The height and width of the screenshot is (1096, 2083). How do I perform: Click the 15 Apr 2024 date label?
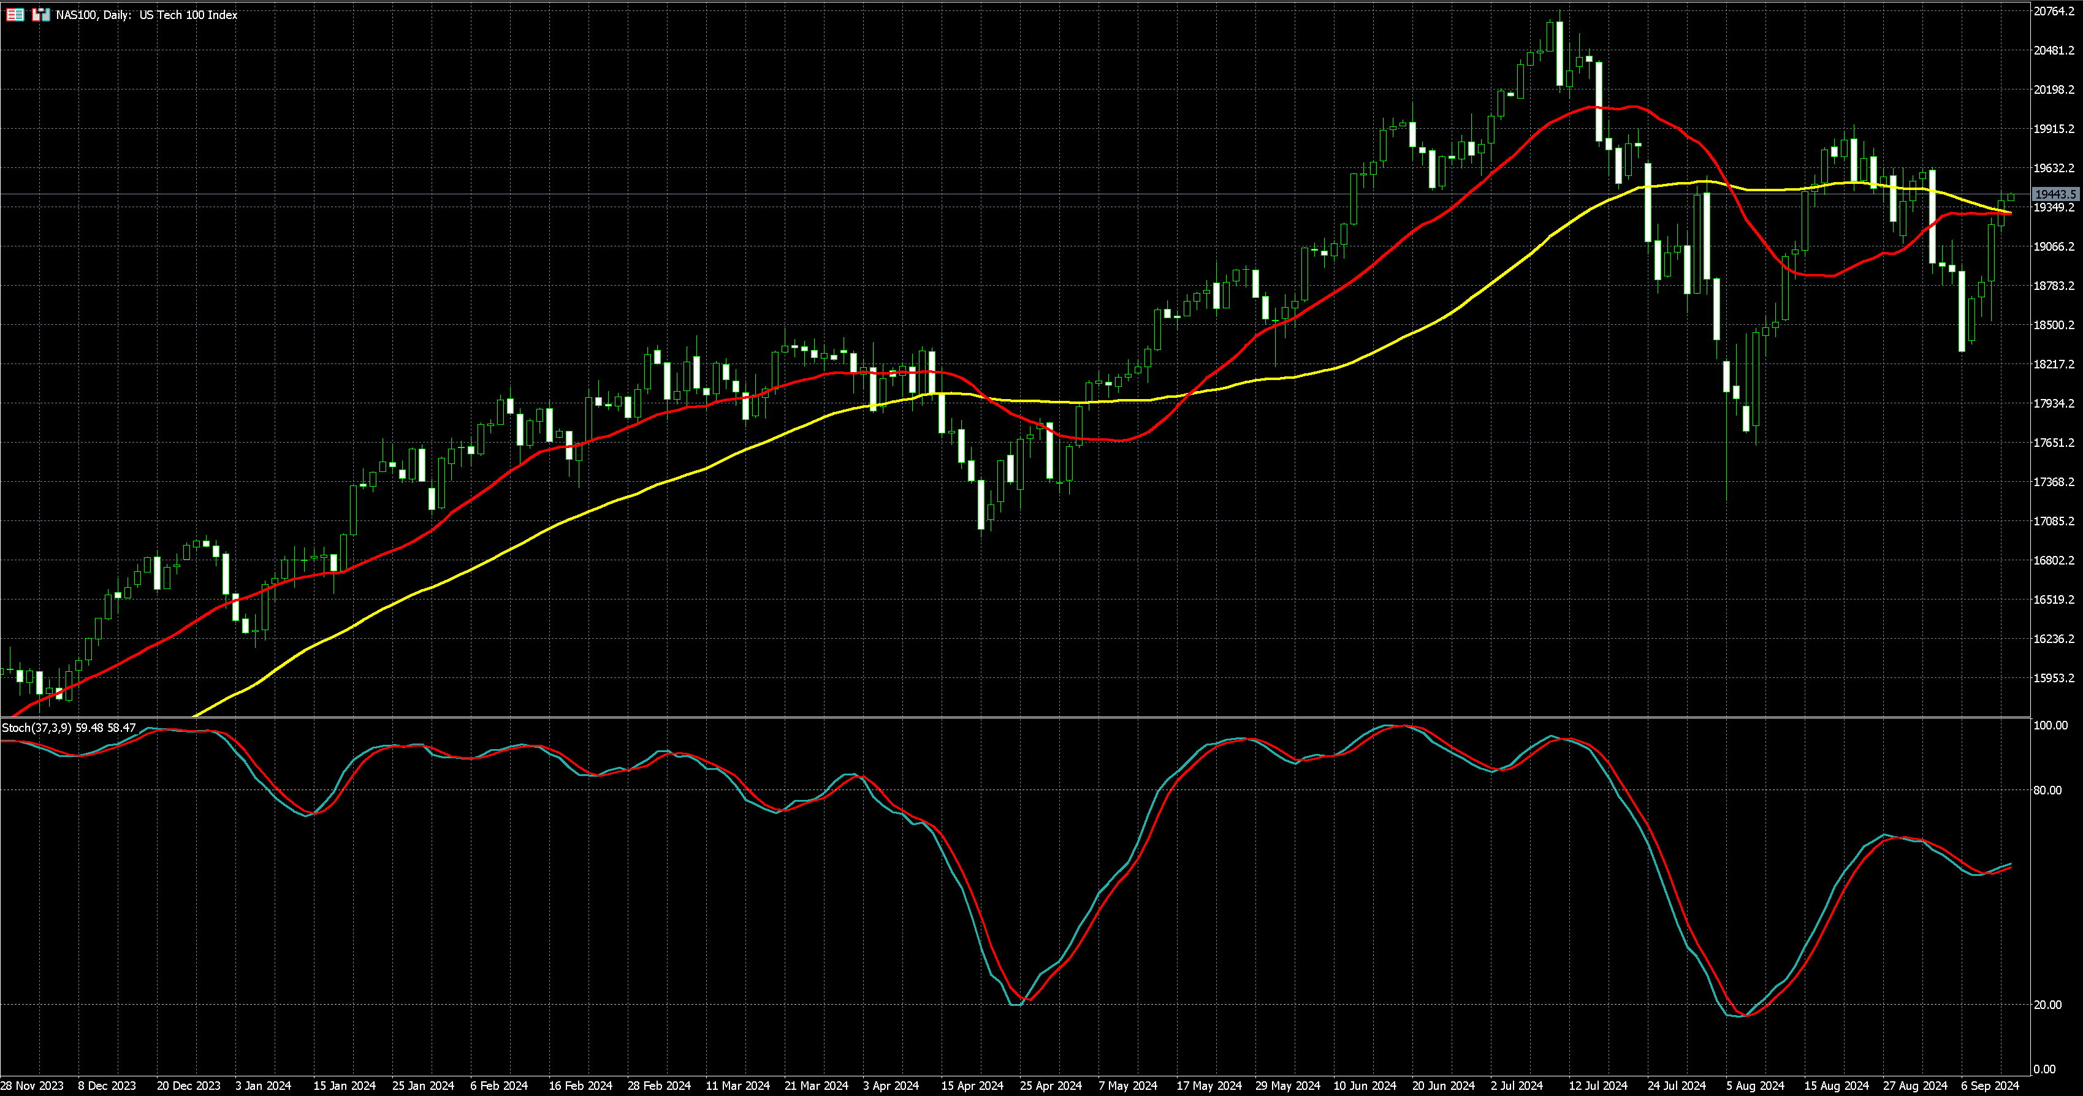pos(972,1086)
